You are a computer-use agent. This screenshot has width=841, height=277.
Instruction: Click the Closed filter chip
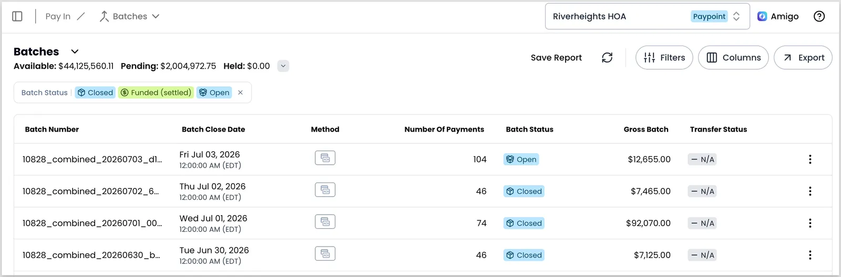pos(95,92)
